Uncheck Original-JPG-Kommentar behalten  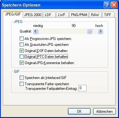(x=21, y=63)
